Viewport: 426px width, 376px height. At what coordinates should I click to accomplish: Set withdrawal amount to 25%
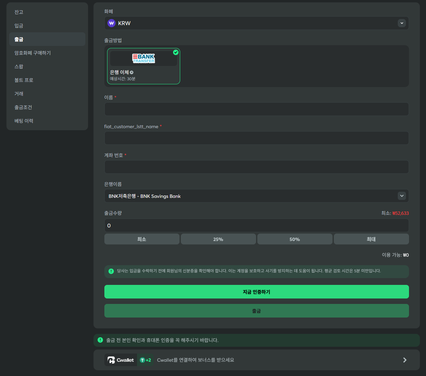pos(218,239)
